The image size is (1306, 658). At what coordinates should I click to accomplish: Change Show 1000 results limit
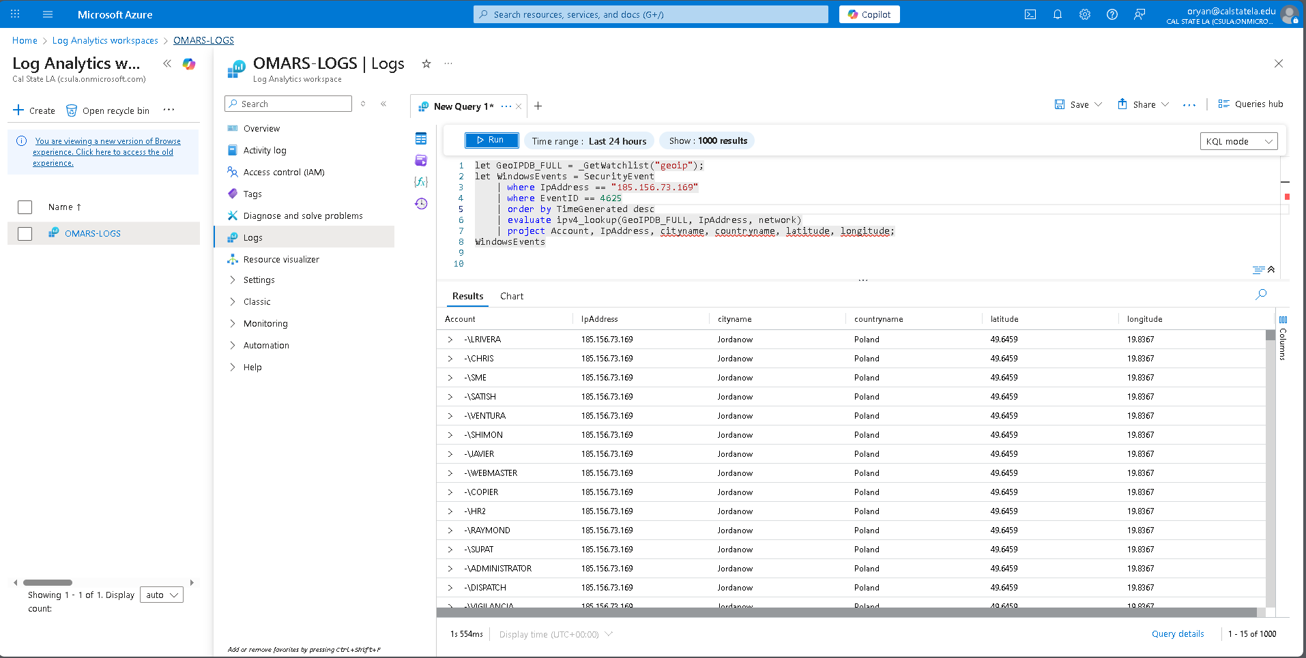pos(708,141)
